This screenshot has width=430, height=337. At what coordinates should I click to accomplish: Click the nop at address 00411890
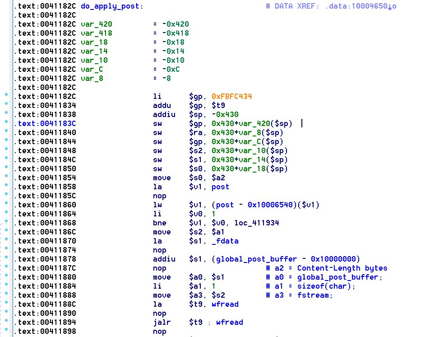click(x=160, y=314)
